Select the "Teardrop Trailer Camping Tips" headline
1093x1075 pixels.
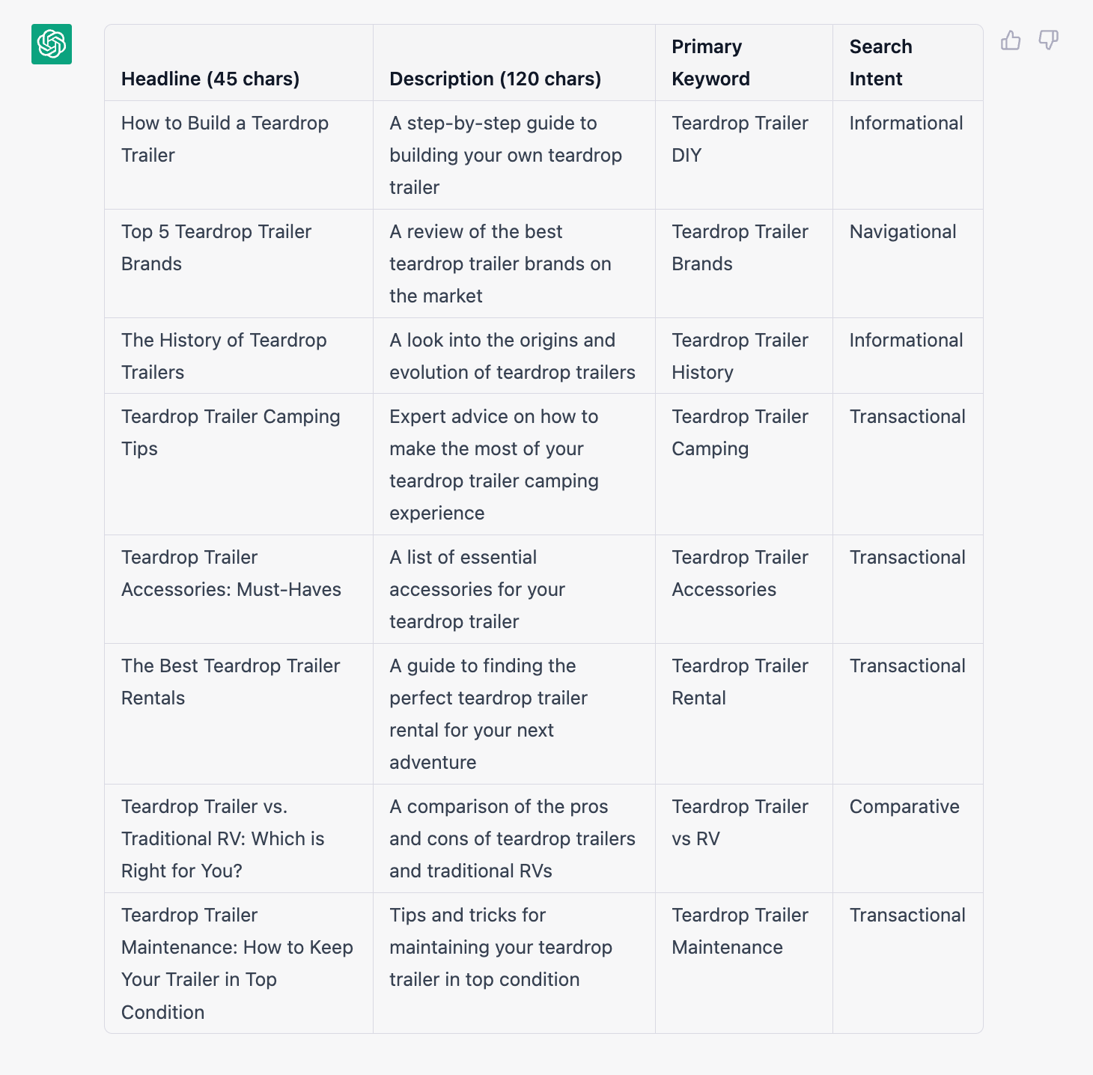click(x=231, y=433)
